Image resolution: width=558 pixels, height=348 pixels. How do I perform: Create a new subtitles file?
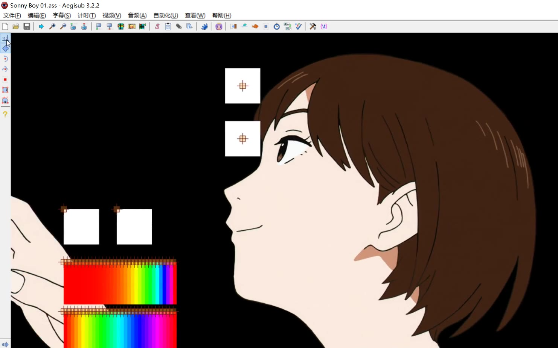click(5, 26)
